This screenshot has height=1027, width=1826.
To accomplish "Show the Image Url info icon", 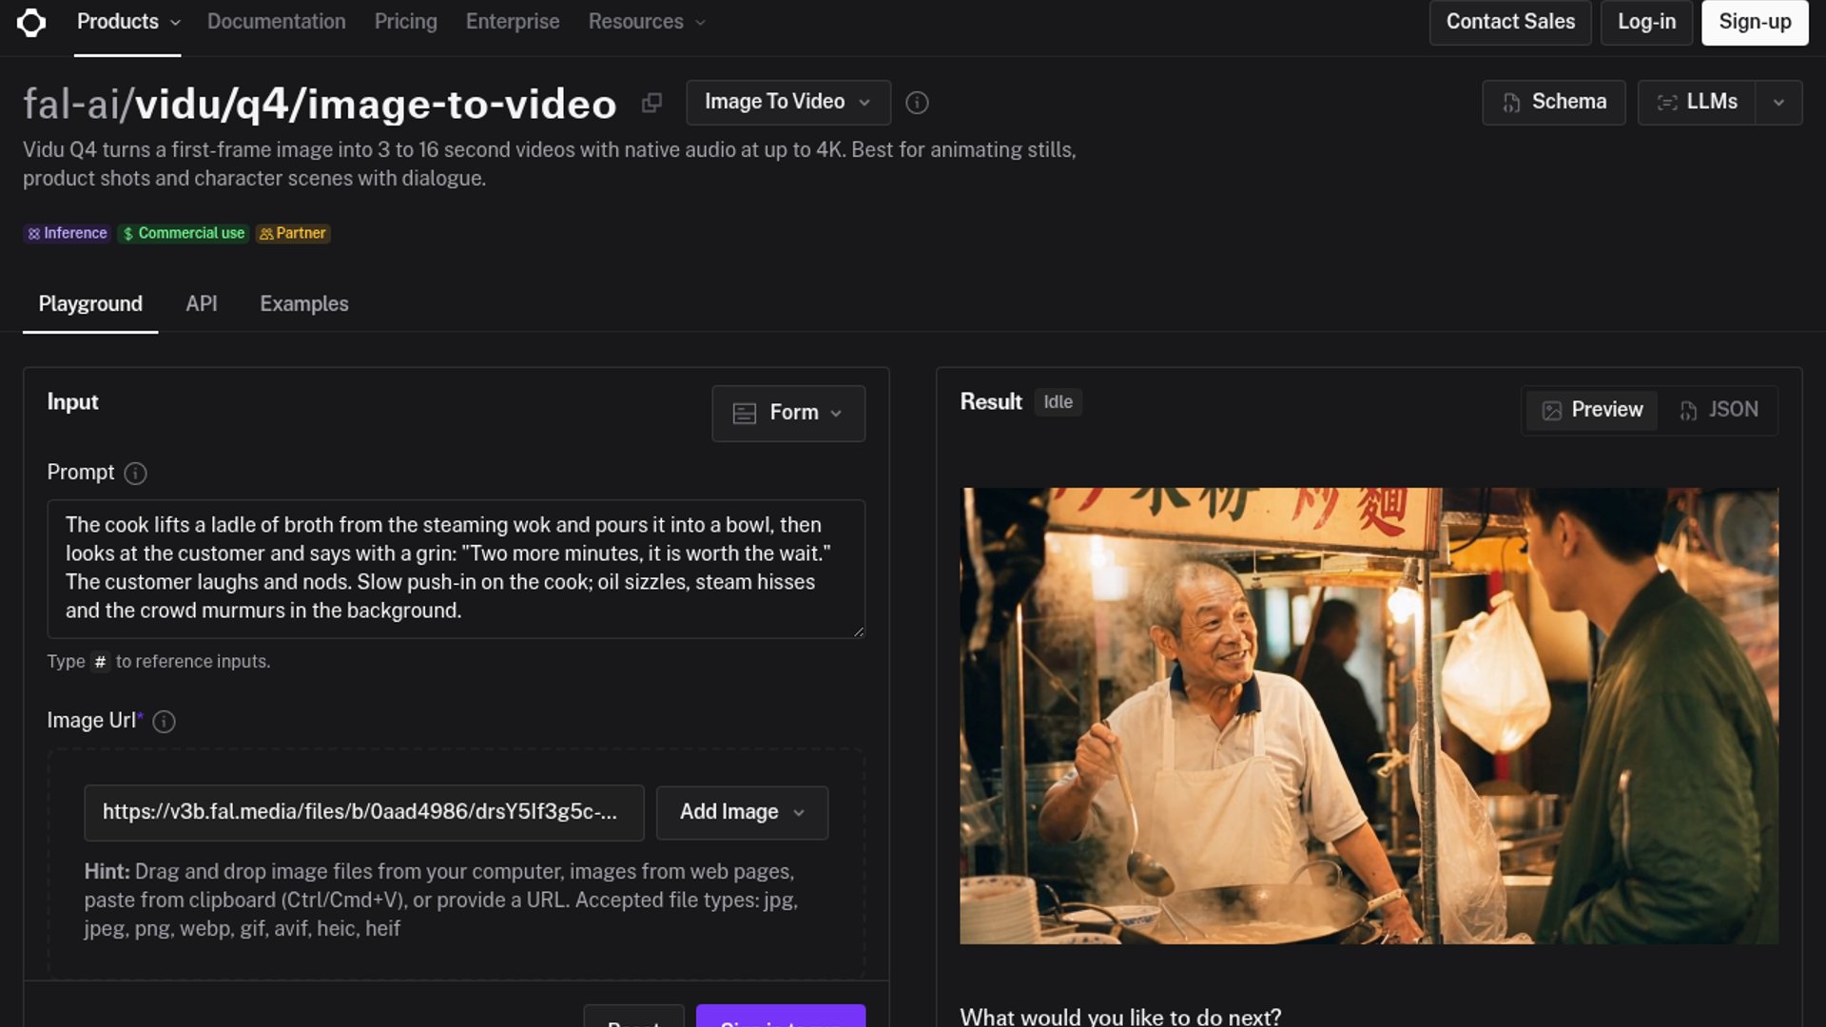I will click(164, 722).
